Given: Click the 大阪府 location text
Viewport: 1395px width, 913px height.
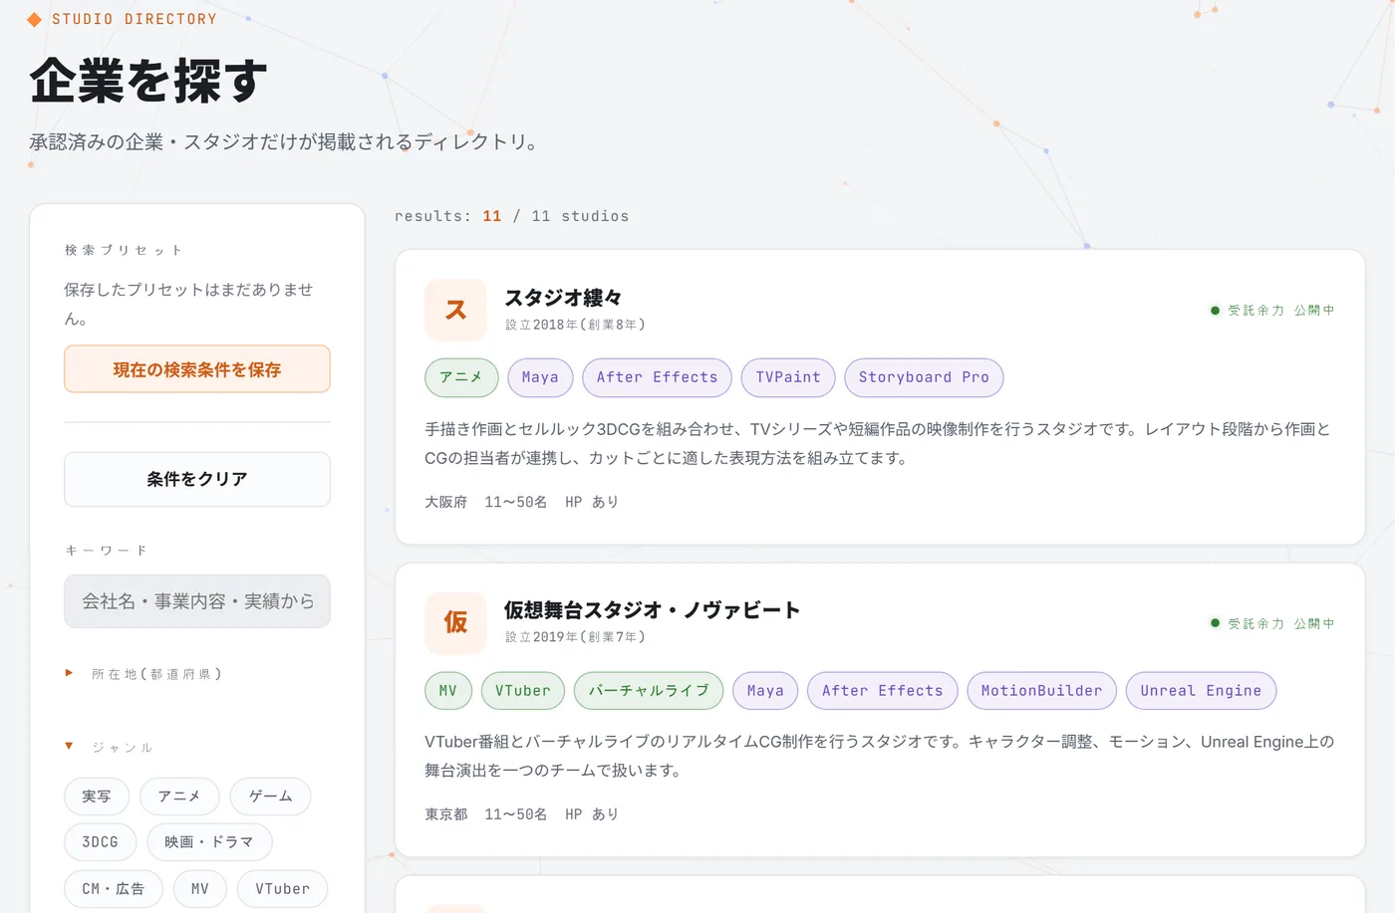Looking at the screenshot, I should click(x=446, y=502).
